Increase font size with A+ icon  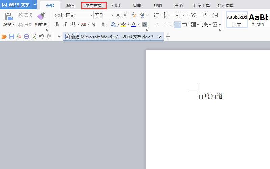point(119,15)
